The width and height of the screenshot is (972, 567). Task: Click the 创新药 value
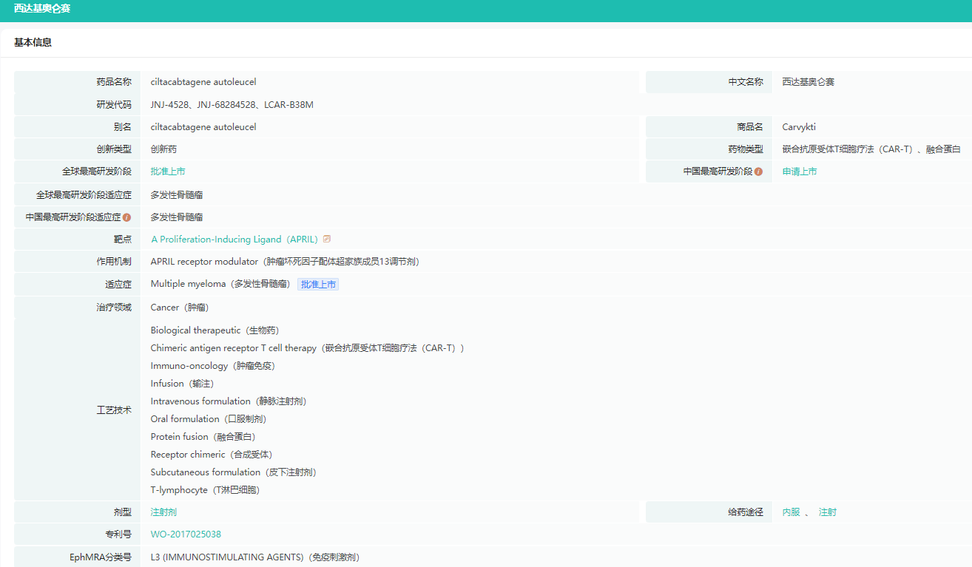coord(163,149)
